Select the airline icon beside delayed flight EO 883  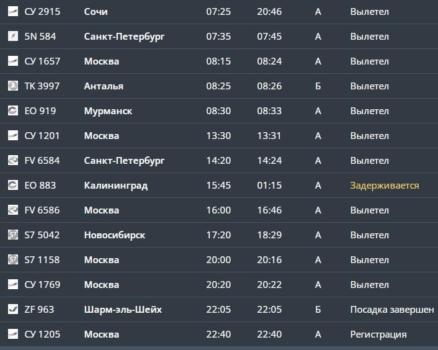(x=13, y=186)
